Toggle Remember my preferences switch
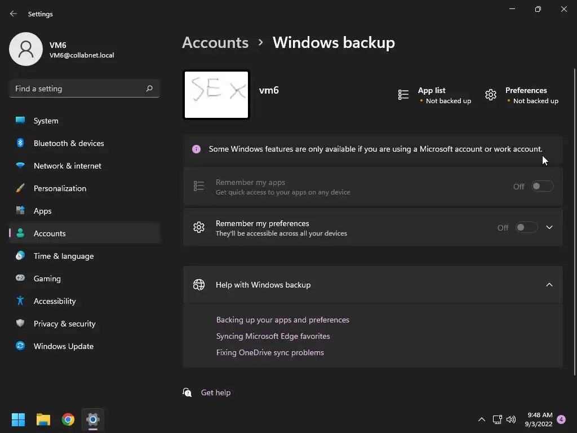The image size is (577, 433). click(526, 228)
